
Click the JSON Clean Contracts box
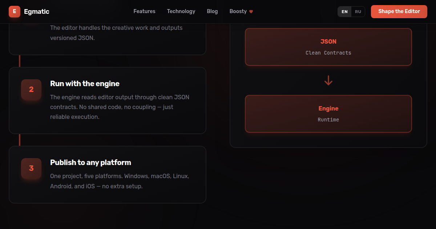click(x=328, y=47)
